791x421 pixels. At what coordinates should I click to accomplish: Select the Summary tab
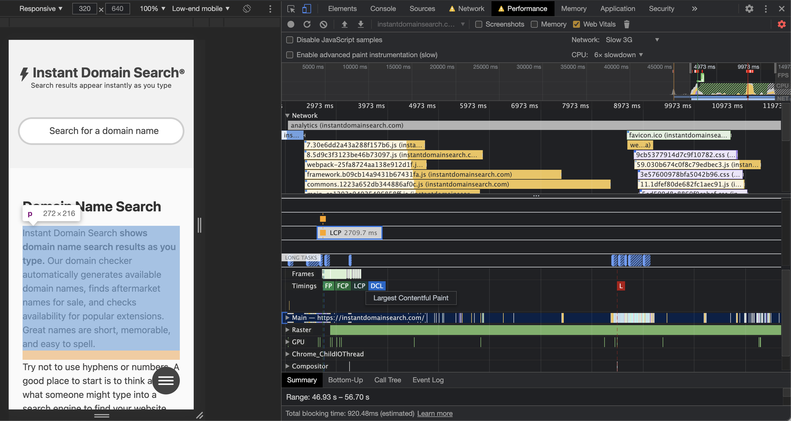[x=302, y=380]
